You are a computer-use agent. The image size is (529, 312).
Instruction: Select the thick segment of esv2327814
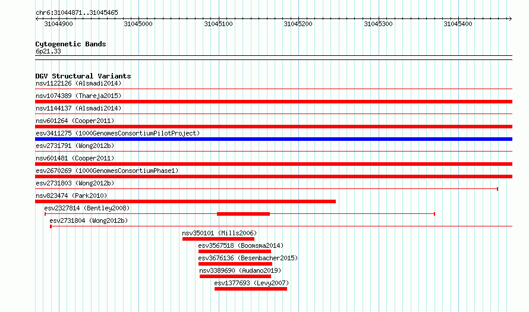tap(243, 214)
